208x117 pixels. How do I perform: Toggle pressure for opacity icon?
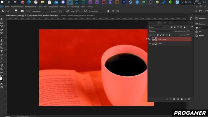68,11
